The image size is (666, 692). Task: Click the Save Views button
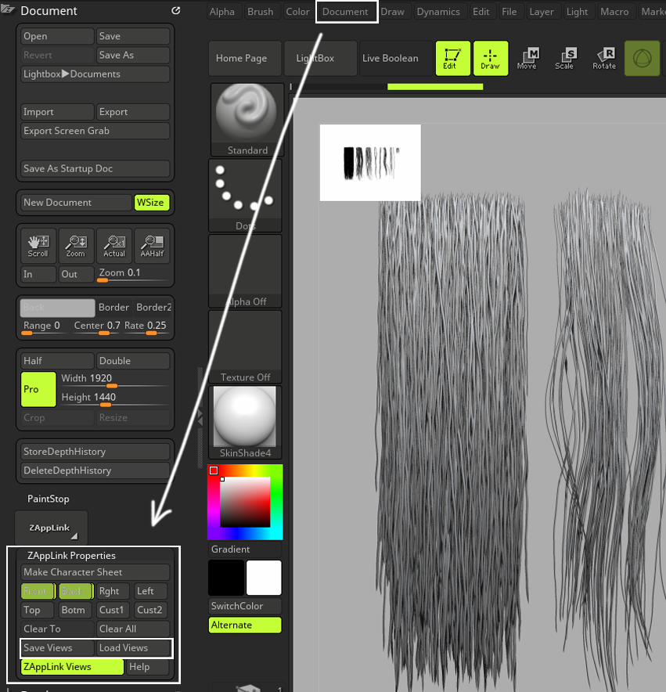click(x=57, y=648)
